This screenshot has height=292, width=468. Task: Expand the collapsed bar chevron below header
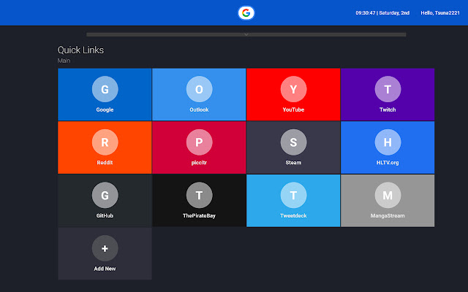click(x=246, y=34)
